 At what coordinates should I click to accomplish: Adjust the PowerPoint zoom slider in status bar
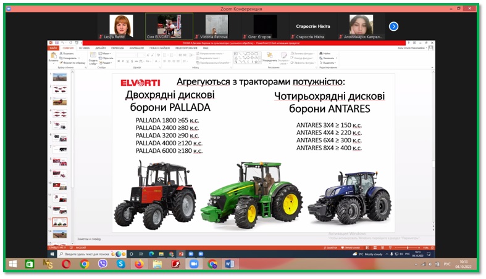click(x=408, y=248)
